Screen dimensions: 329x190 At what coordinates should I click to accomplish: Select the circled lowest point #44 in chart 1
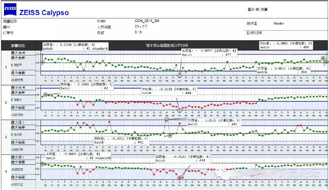179,75
